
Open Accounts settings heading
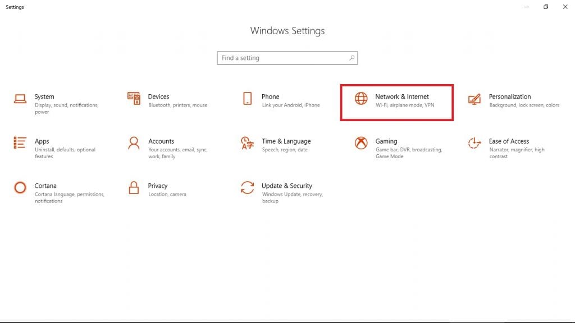pyautogui.click(x=161, y=141)
